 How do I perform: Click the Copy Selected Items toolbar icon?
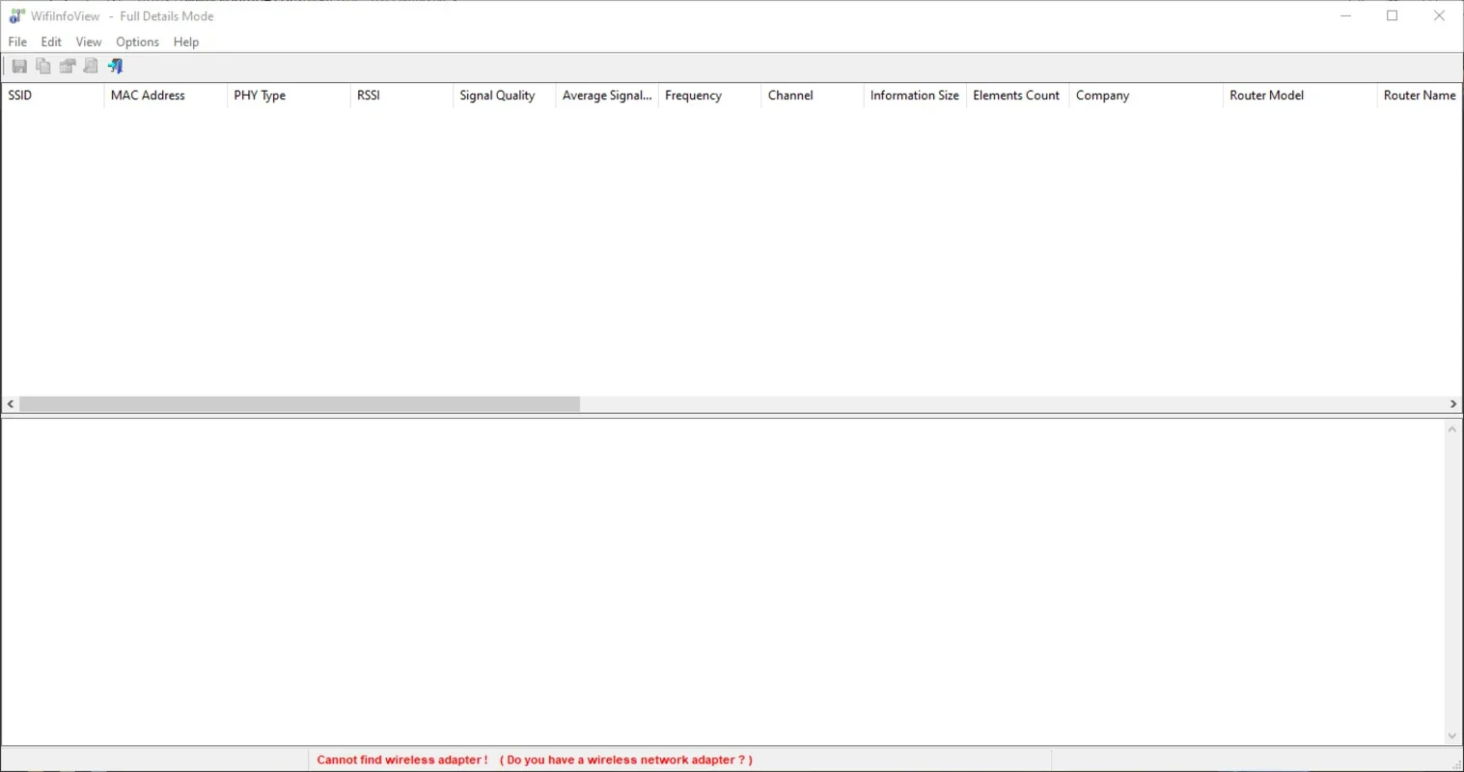coord(43,66)
